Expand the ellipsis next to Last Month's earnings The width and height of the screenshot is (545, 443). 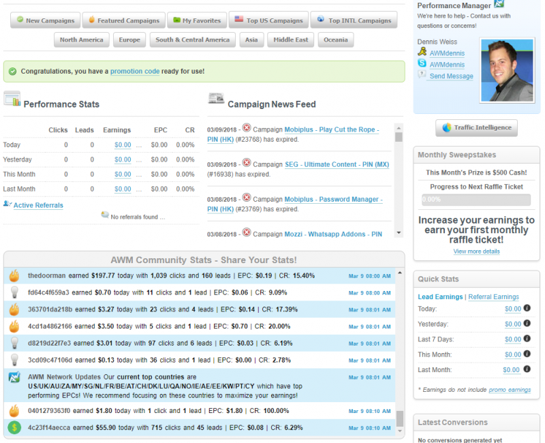tap(139, 189)
